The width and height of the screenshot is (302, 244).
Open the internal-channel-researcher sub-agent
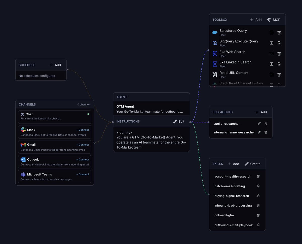(x=234, y=132)
